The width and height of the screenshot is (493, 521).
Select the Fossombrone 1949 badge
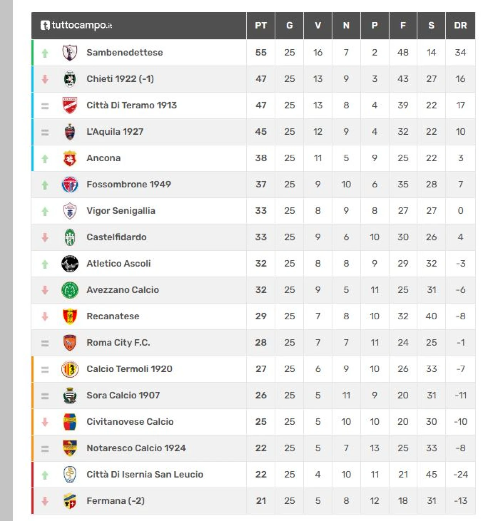point(70,185)
